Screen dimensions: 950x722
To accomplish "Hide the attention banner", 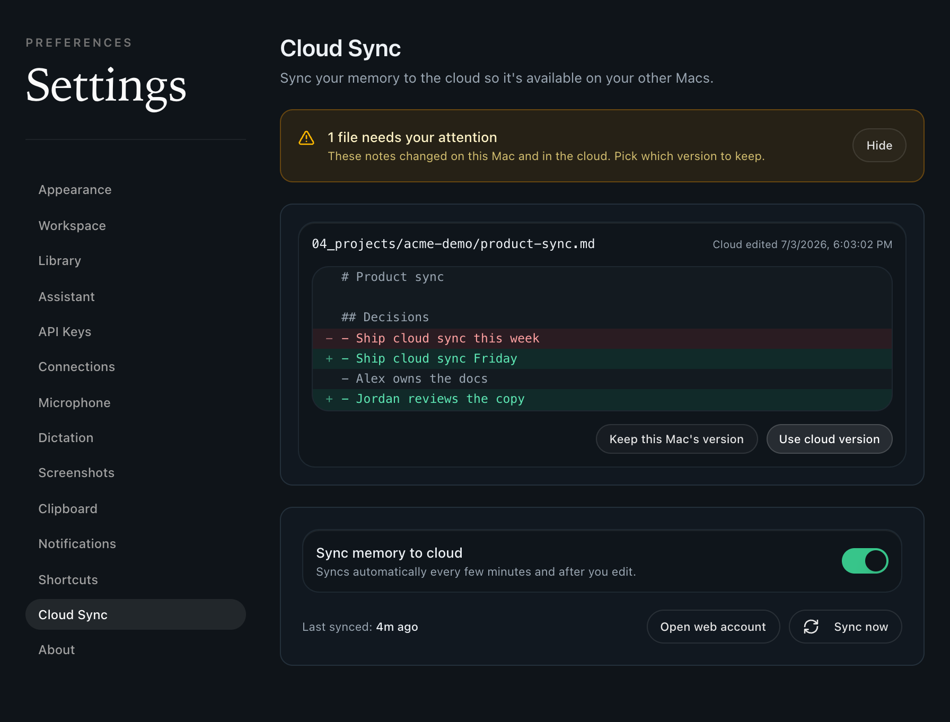I will (x=879, y=145).
